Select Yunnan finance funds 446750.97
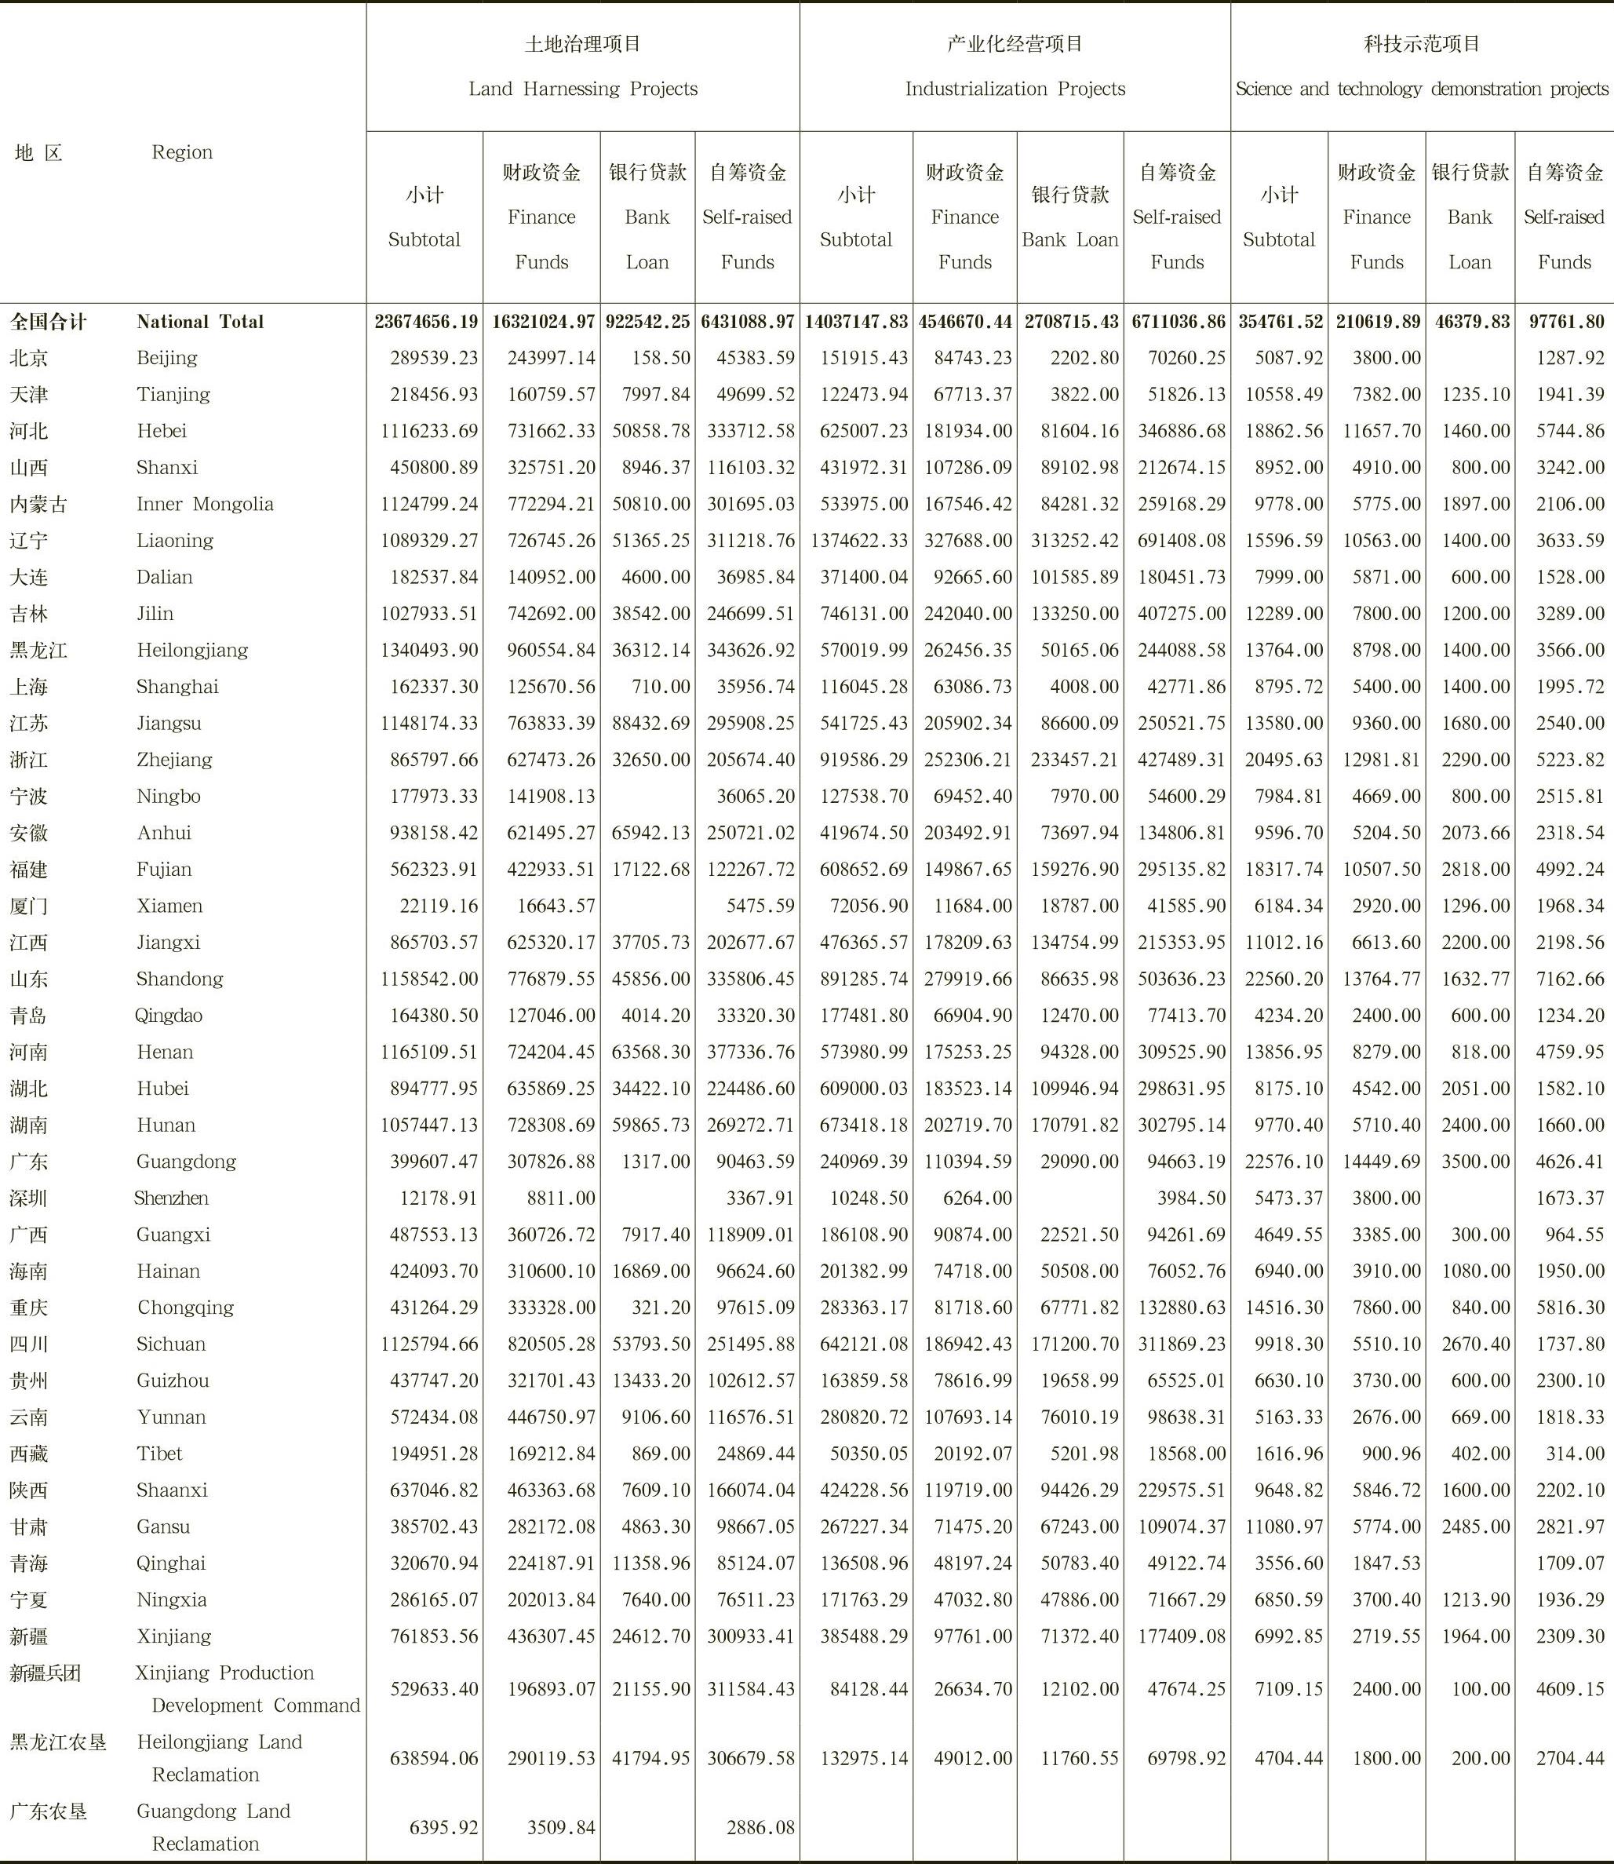The height and width of the screenshot is (1864, 1614). (552, 1418)
